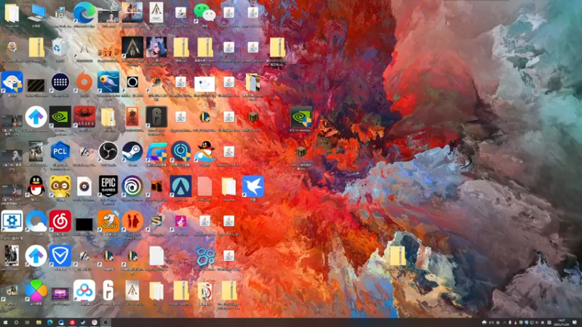Click the red NetEase Music taskbar icon
The width and height of the screenshot is (582, 327).
pyautogui.click(x=72, y=323)
